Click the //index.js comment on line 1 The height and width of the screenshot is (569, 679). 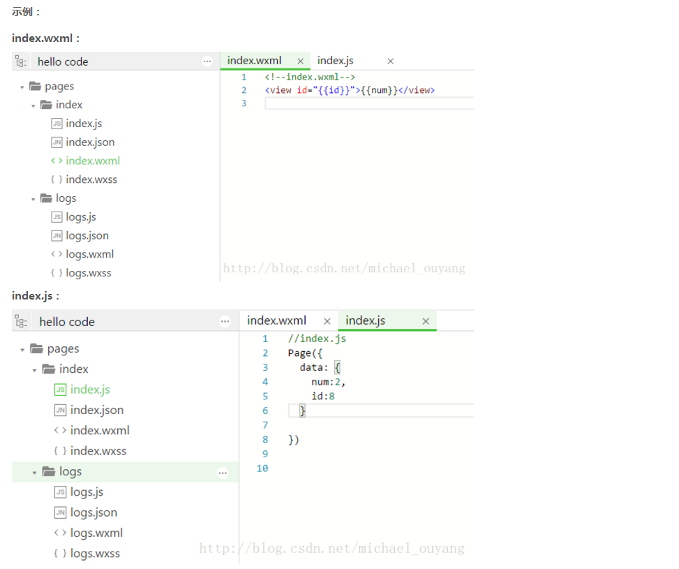317,339
